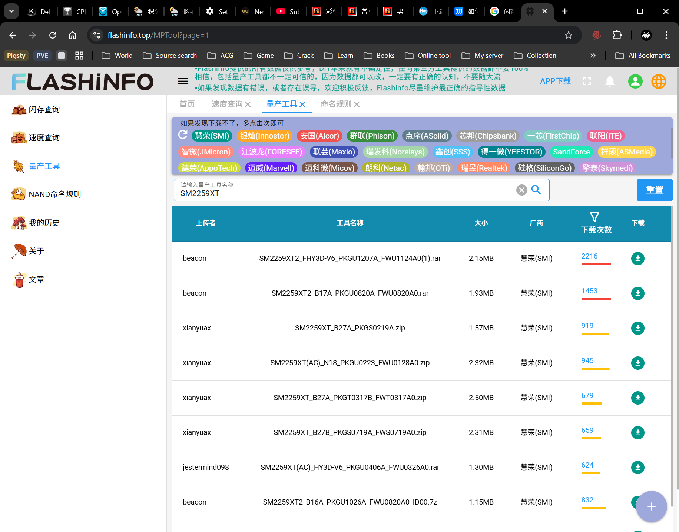Open the 速度查询 pumpkin icon in sidebar
The width and height of the screenshot is (679, 532).
point(19,137)
